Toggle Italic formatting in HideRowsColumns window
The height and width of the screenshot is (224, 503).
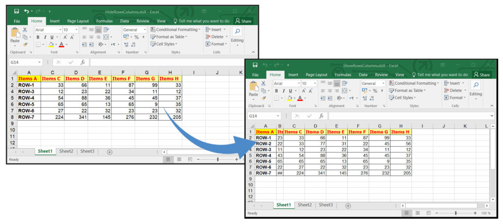click(x=44, y=37)
